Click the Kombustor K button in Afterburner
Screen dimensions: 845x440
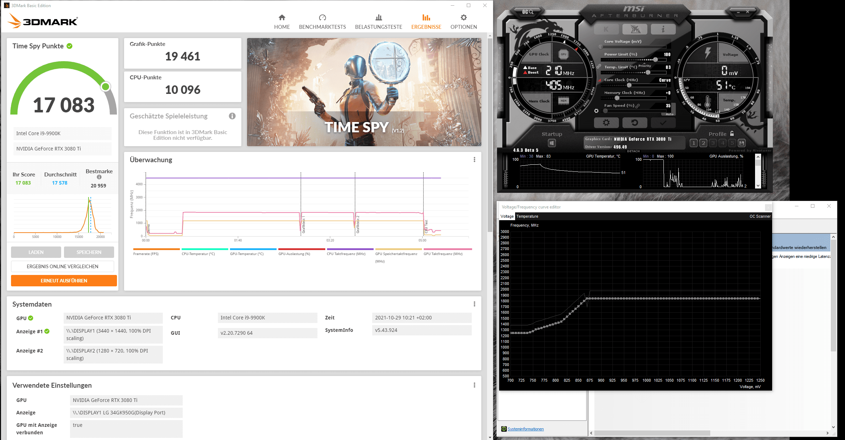(606, 29)
